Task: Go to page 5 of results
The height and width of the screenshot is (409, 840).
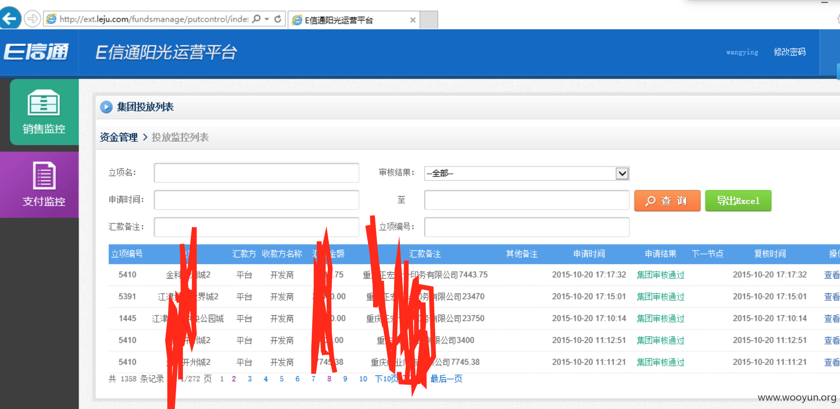Action: tap(281, 379)
